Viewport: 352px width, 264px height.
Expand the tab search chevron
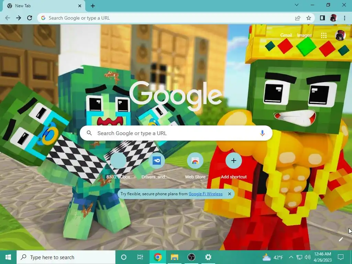pyautogui.click(x=297, y=5)
